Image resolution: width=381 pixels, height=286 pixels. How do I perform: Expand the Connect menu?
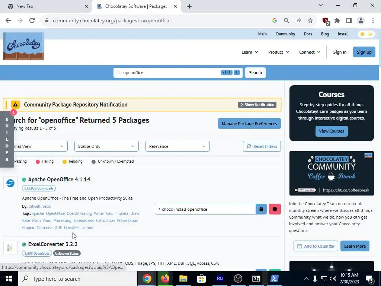coord(310,52)
